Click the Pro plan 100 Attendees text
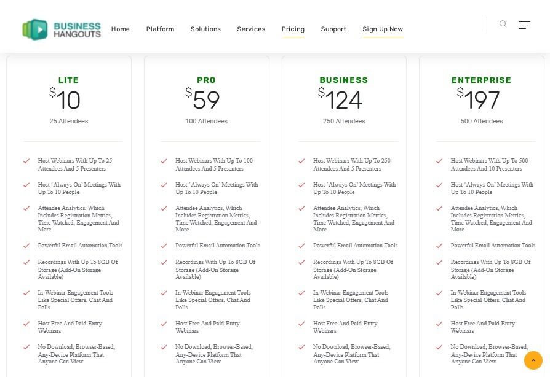Viewport: 550px width, 377px height. pos(206,121)
